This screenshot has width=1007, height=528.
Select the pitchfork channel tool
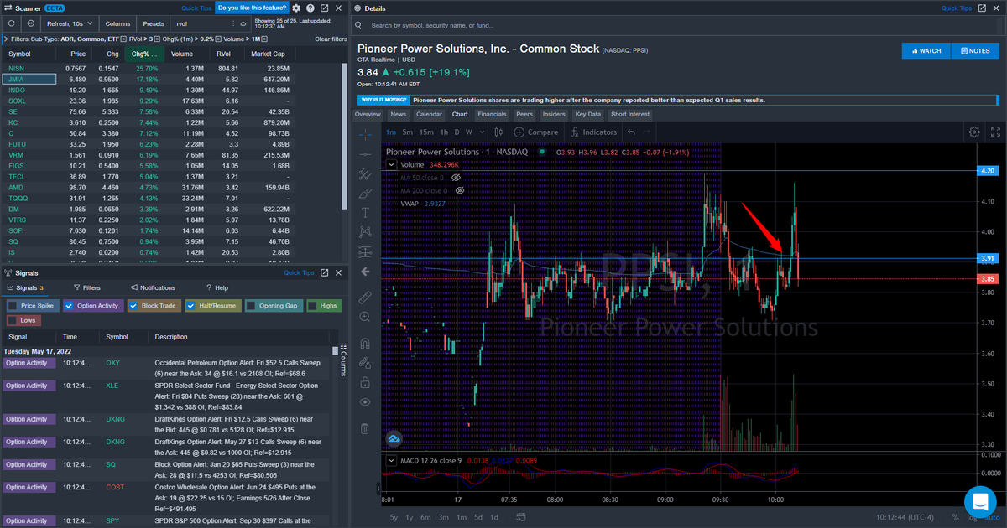(365, 174)
